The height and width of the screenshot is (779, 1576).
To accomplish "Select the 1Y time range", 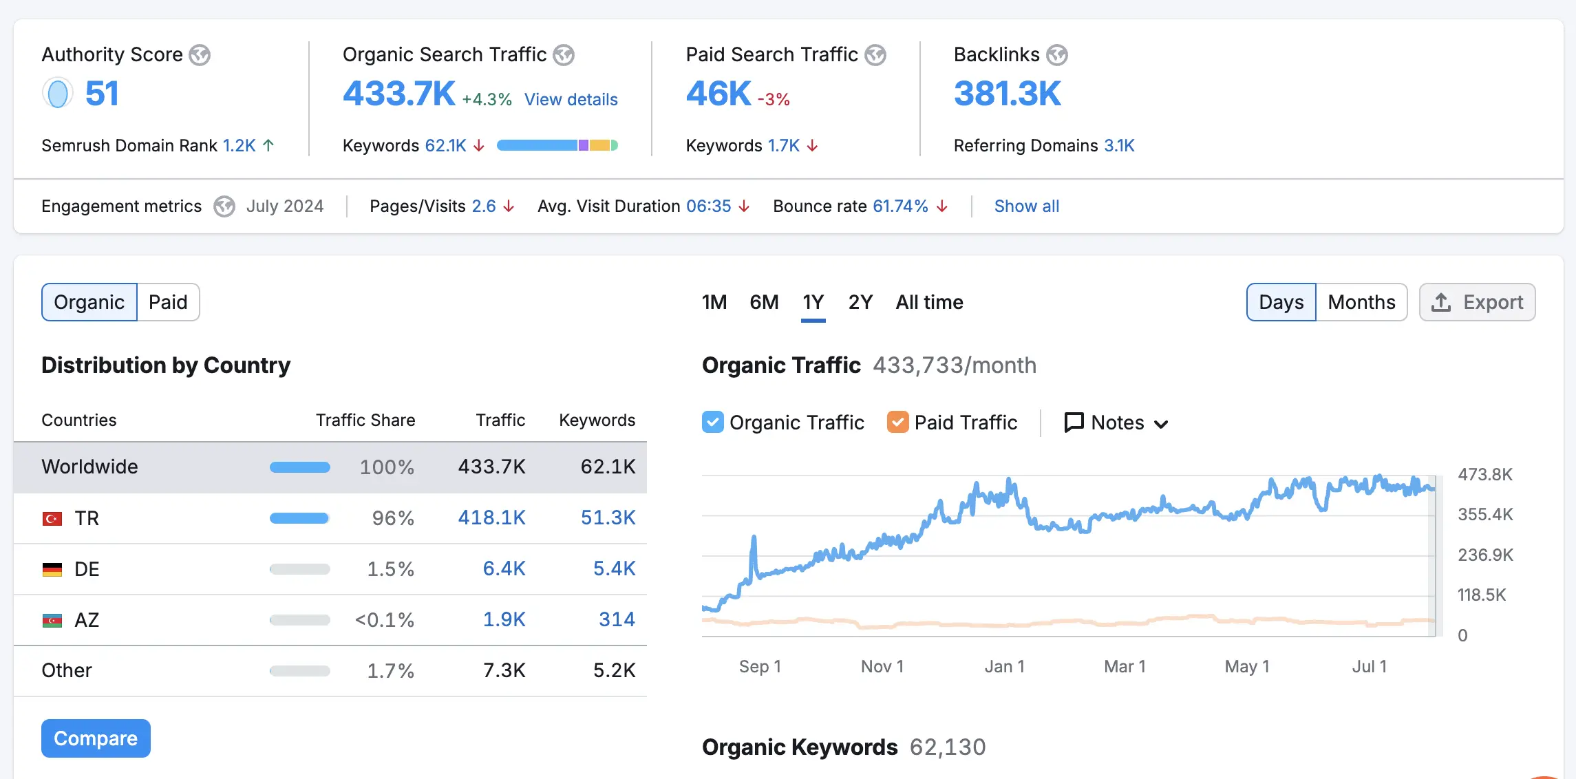I will pos(813,302).
